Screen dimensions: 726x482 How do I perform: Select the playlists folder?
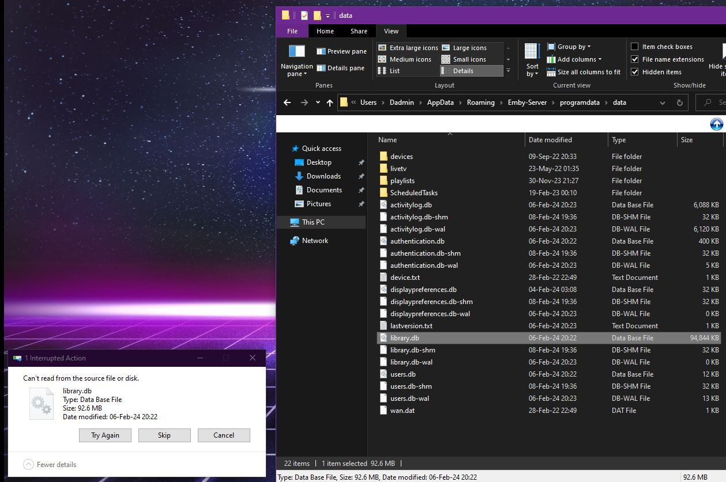402,181
